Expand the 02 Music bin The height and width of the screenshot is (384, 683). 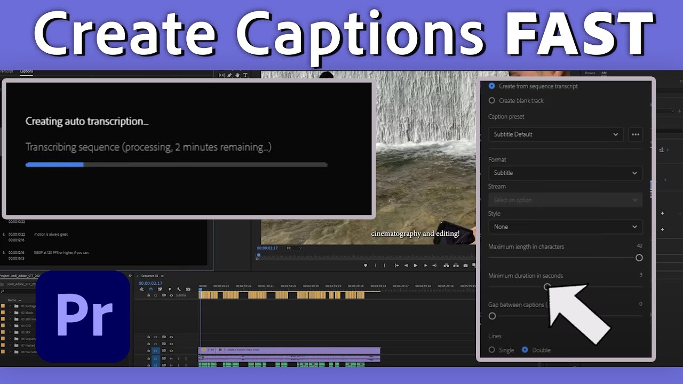[10, 313]
